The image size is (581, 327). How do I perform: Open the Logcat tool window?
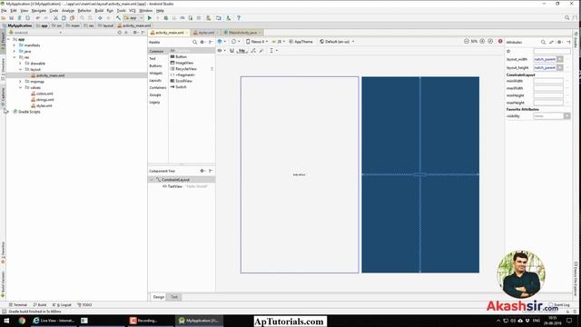pyautogui.click(x=62, y=305)
